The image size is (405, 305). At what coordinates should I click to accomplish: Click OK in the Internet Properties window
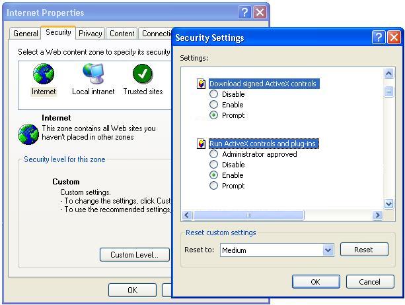[132, 291]
